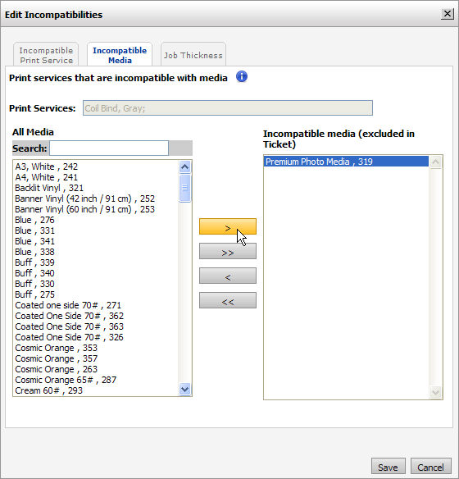Select the Incompatible Media tab

120,55
